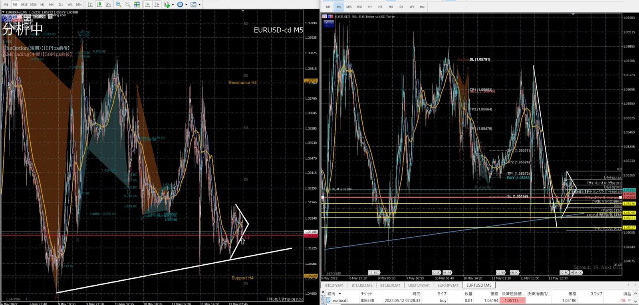
Task: Tile chart windows with grid icon
Action: (x=137, y=4)
